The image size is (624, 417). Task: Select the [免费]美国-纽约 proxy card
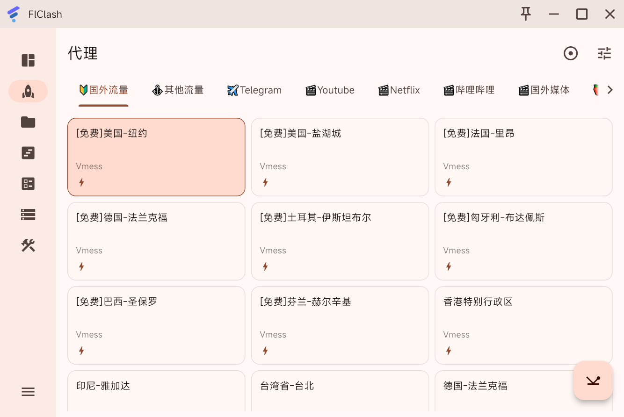click(156, 157)
